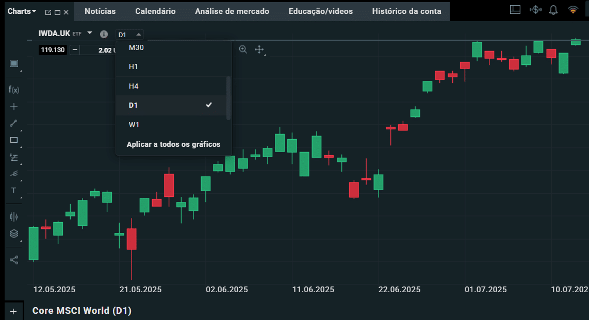This screenshot has height=320, width=589.
Task: Show instrument info for IWDA.UK
Action: tap(104, 34)
